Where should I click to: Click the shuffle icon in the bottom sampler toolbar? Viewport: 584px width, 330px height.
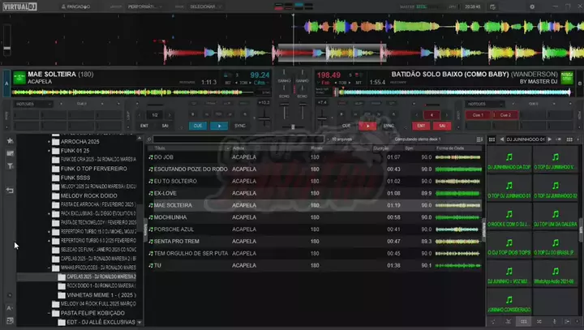click(x=539, y=321)
